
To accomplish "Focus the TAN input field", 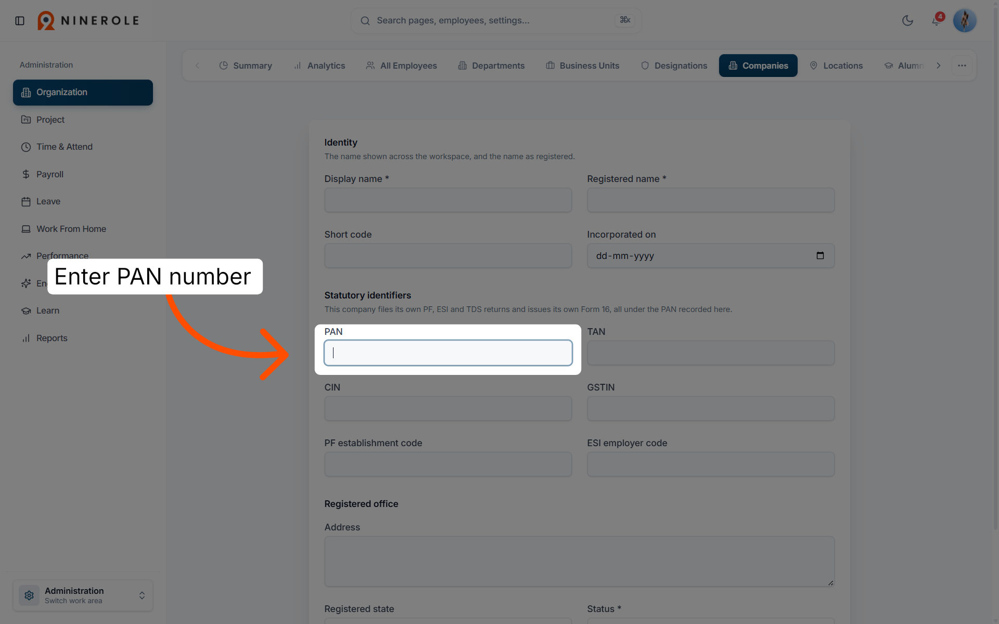I will (711, 353).
